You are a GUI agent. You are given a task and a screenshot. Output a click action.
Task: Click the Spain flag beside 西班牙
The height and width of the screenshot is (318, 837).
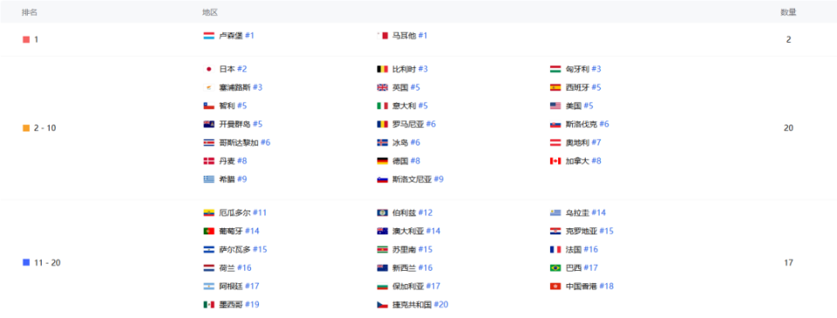555,87
